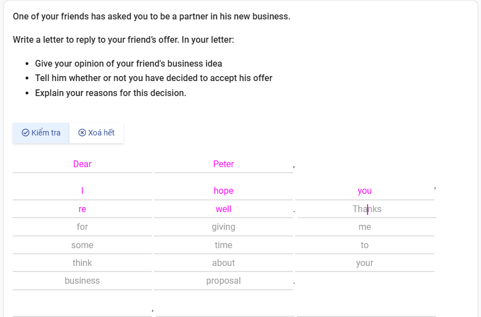The image size is (481, 317).
Task: Click the X circle icon in Xoá hết
Action: (x=82, y=133)
